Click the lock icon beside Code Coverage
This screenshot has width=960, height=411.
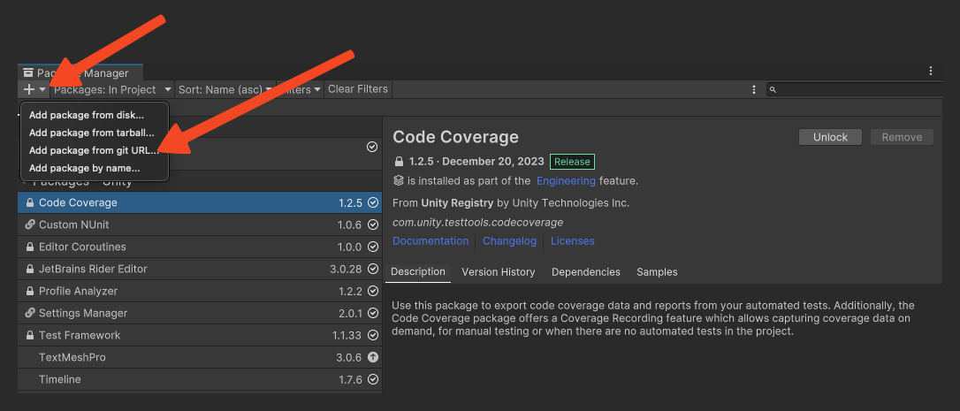29,202
